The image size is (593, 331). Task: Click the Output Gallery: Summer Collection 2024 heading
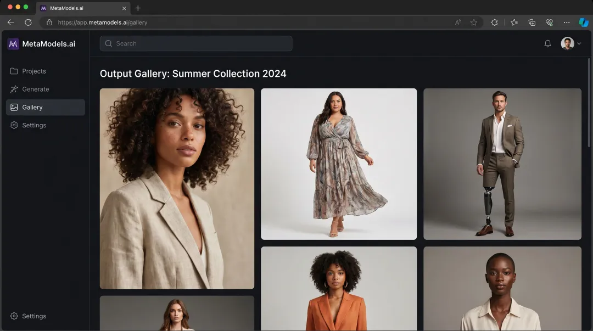(193, 74)
